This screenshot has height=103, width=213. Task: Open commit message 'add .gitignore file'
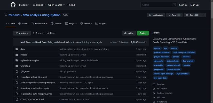pyautogui.click(x=68, y=71)
